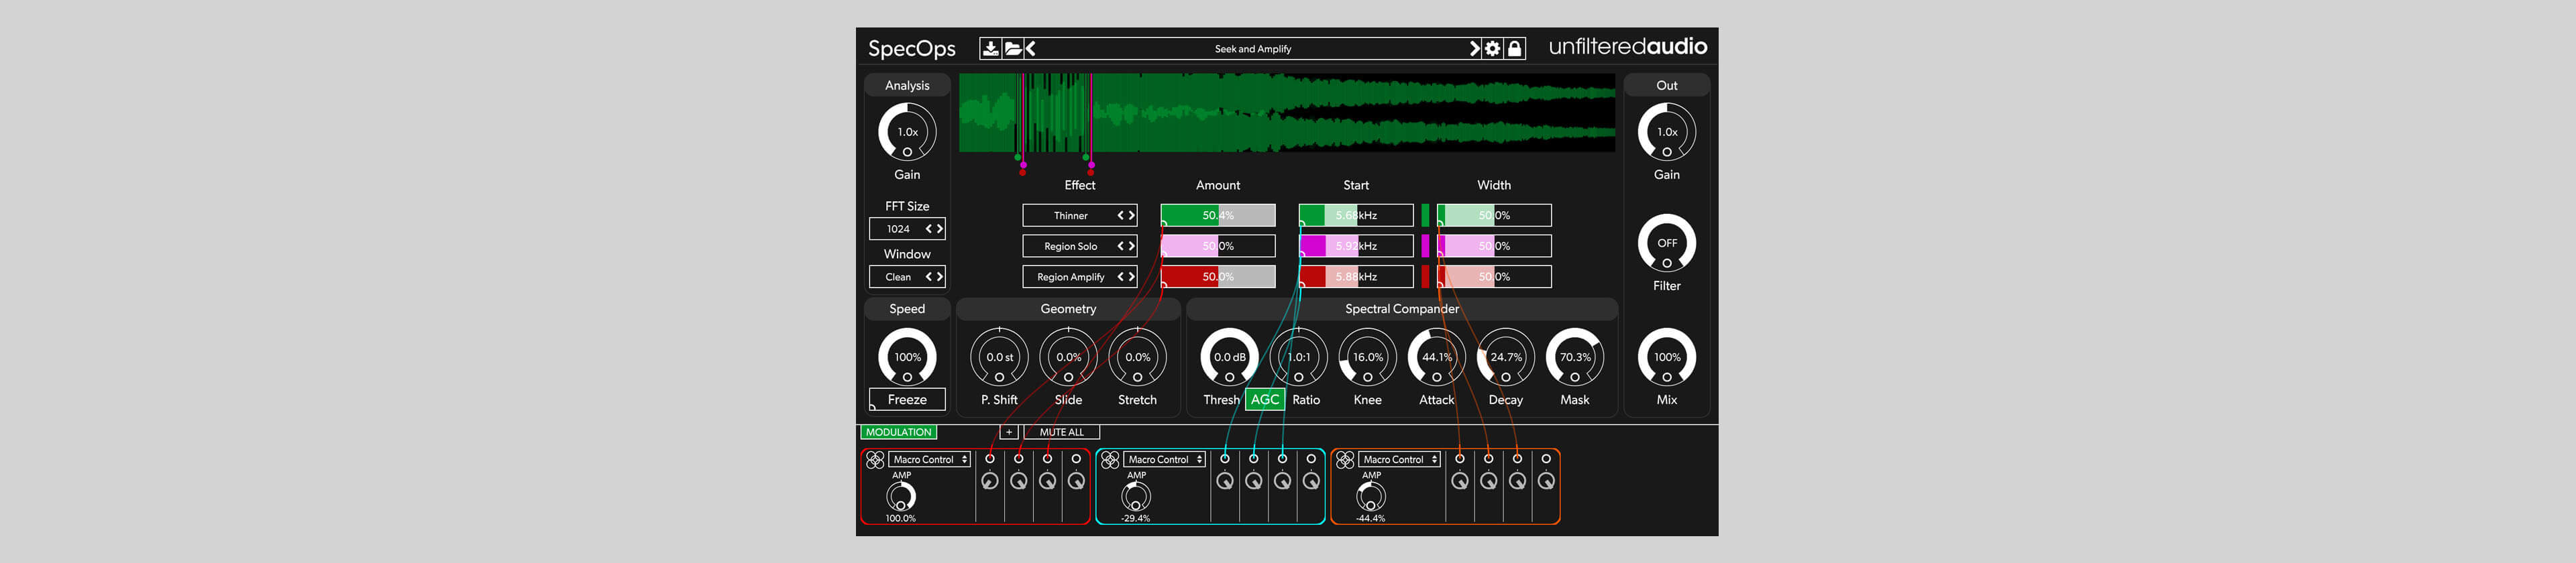The image size is (2576, 563).
Task: Click red modulator AMP knob at 100.0%
Action: pyautogui.click(x=901, y=496)
